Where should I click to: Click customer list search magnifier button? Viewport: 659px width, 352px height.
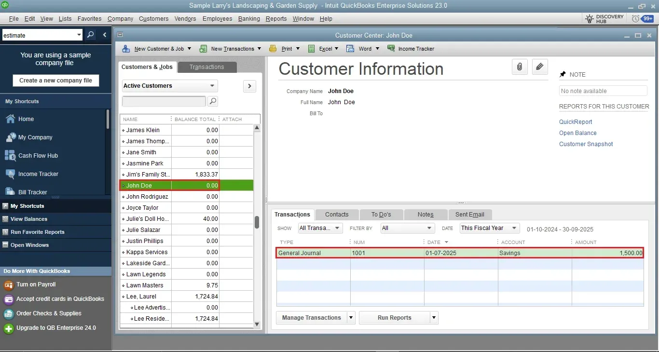(212, 101)
